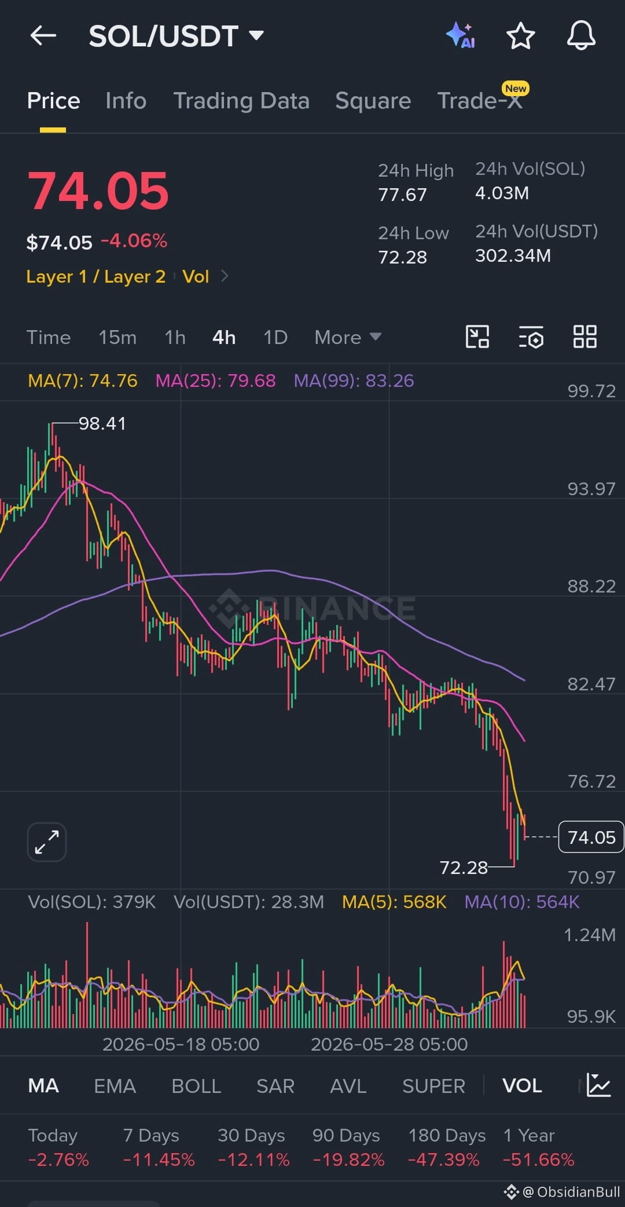
Task: Open price alert bell icon
Action: pyautogui.click(x=581, y=35)
